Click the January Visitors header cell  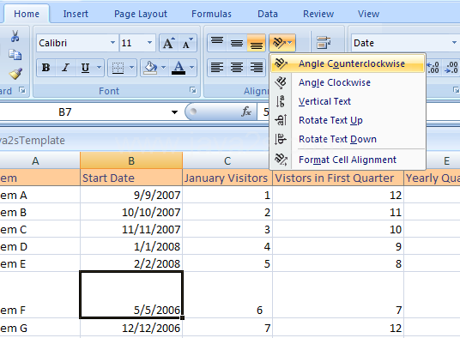click(x=227, y=178)
